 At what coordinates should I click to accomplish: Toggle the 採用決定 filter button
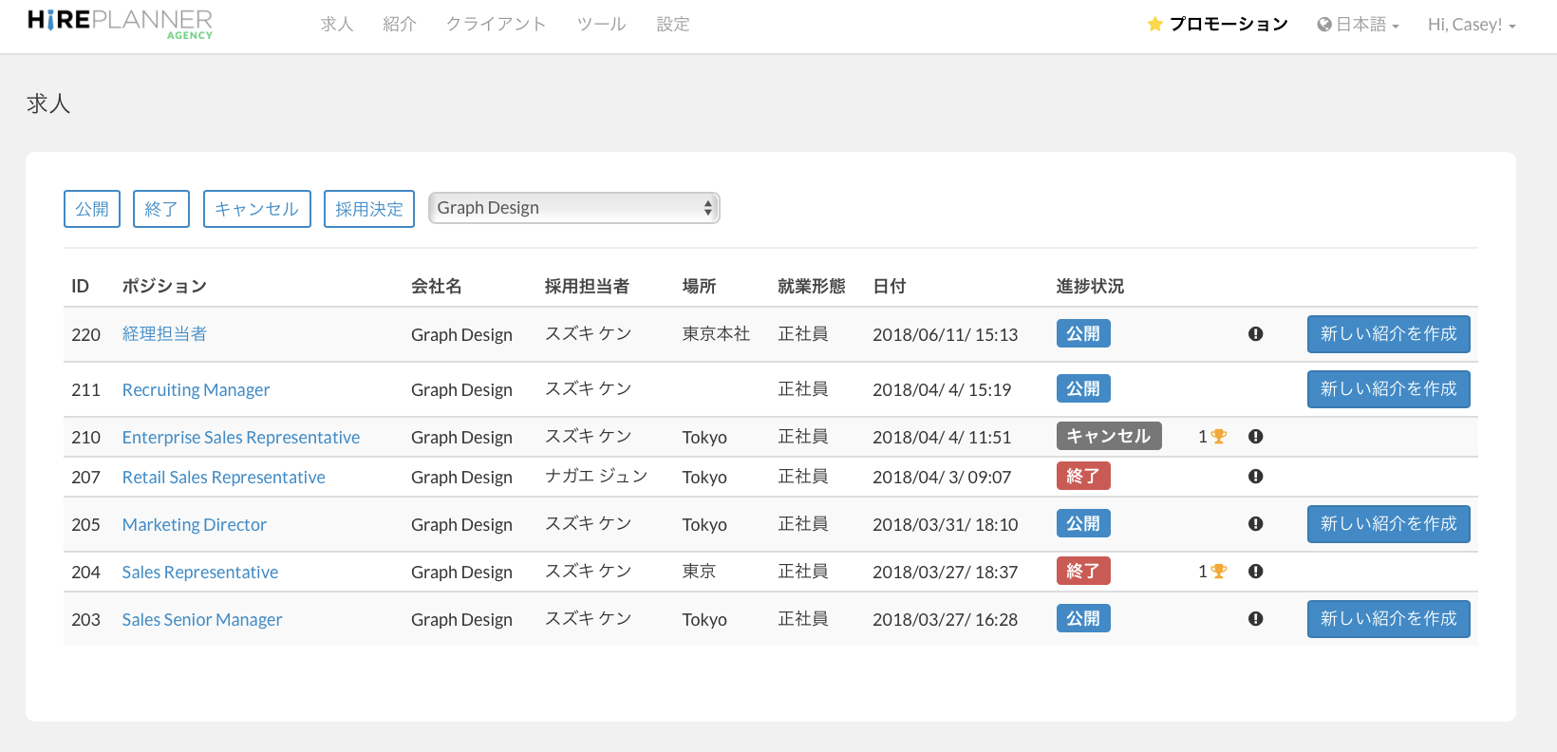[368, 209]
